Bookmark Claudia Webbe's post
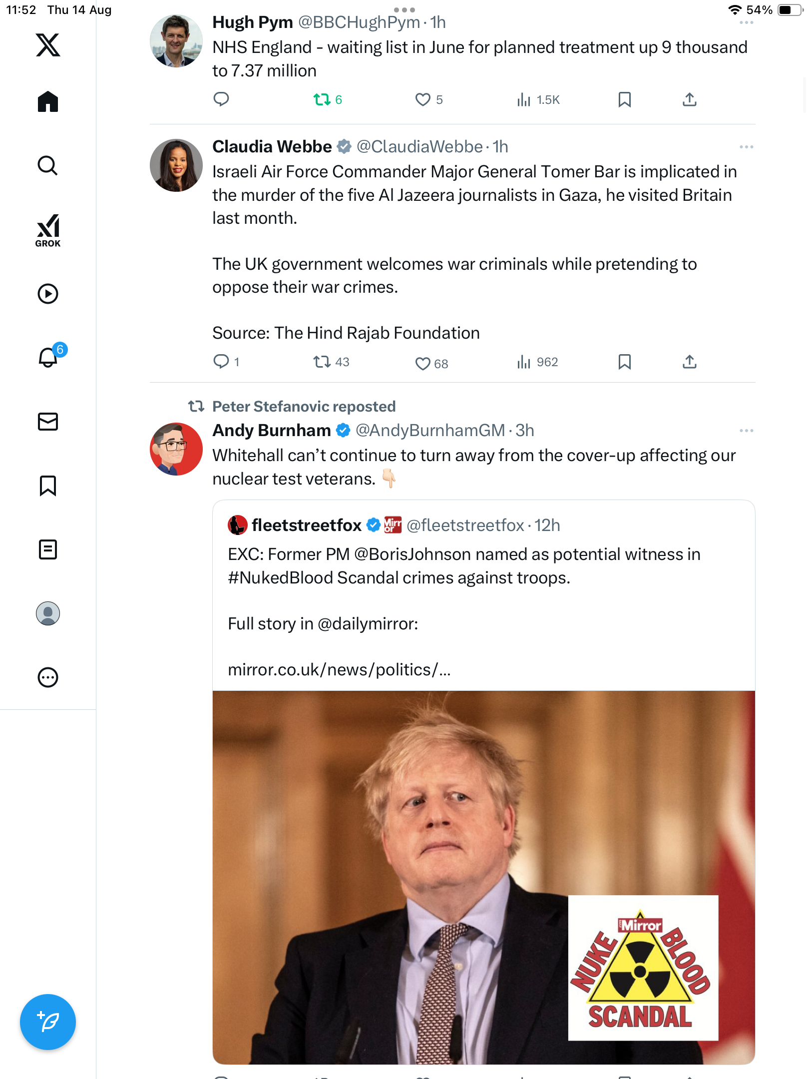The height and width of the screenshot is (1079, 809). pos(624,362)
